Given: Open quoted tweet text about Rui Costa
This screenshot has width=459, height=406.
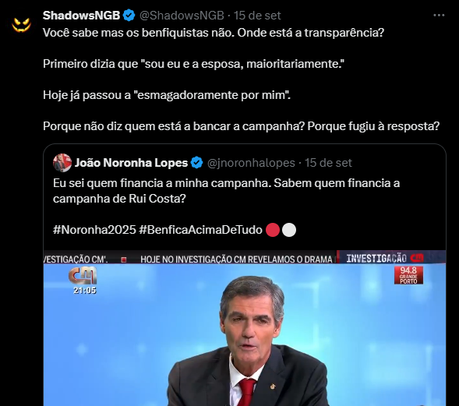Looking at the screenshot, I should tap(226, 191).
